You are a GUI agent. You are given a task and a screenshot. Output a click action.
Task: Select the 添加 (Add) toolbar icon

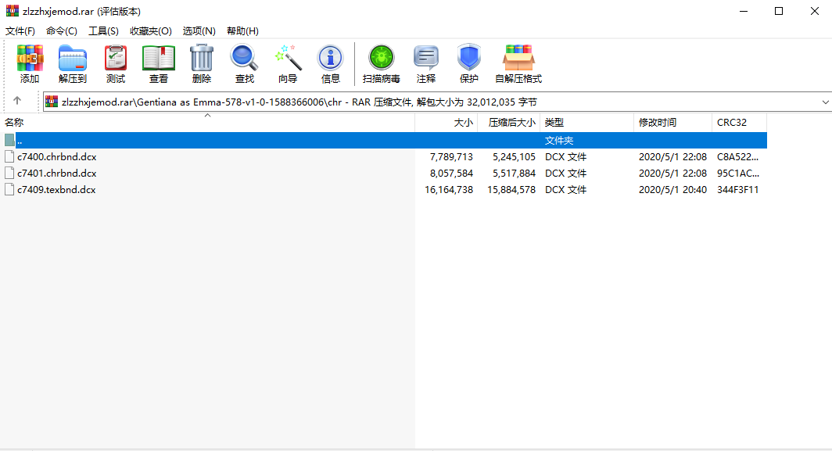coord(29,63)
